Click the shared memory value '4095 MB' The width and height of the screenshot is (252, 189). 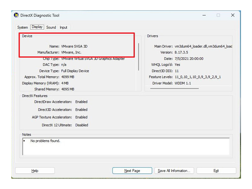point(68,89)
